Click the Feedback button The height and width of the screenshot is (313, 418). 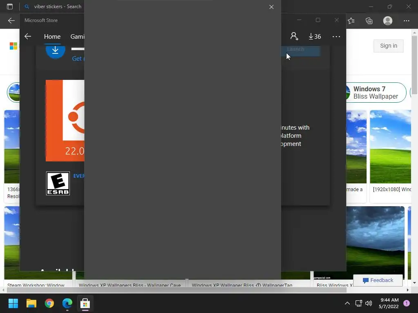378,280
